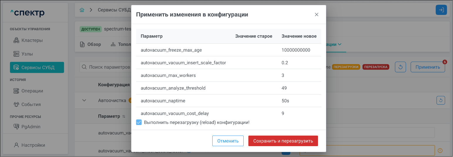Toggle the reload configuration checkbox
The image size is (453, 157).
139,122
